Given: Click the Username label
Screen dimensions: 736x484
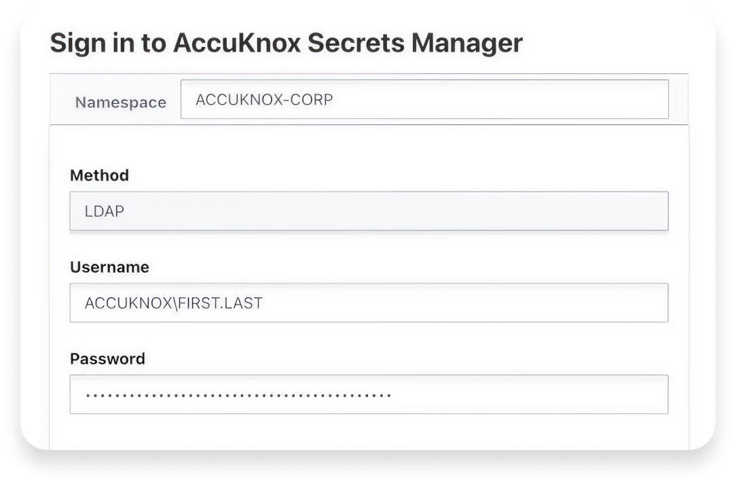Looking at the screenshot, I should click(x=109, y=267).
